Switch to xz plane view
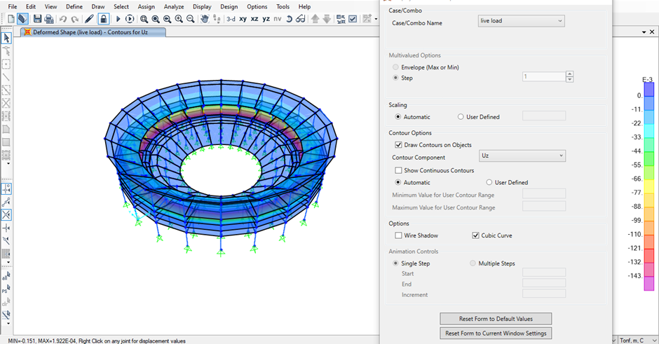The height and width of the screenshot is (344, 659). point(254,19)
